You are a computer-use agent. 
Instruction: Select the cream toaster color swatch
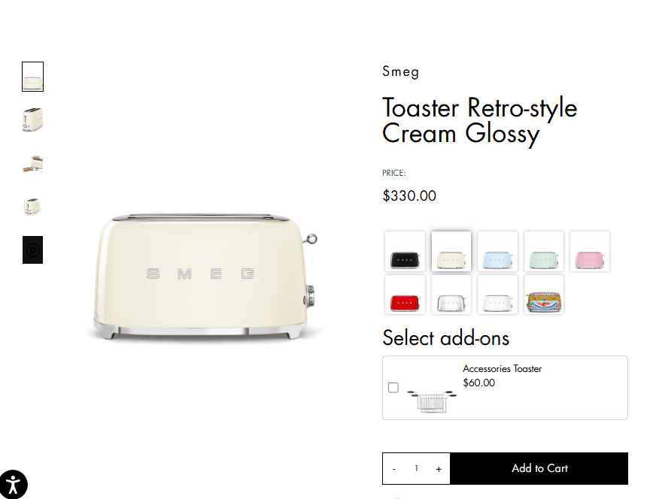tap(451, 251)
